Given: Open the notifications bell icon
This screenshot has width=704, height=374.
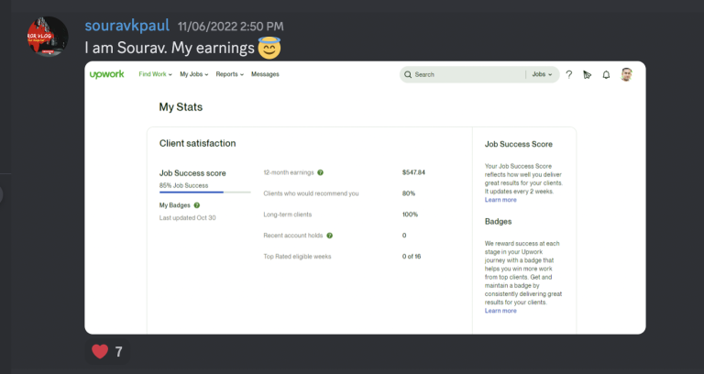Looking at the screenshot, I should point(606,74).
